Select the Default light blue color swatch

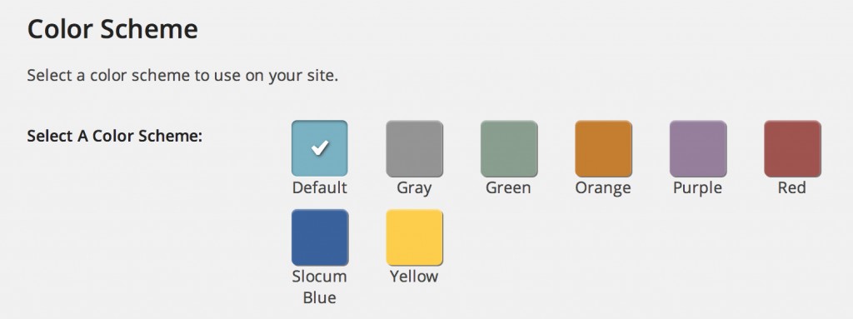coord(320,148)
